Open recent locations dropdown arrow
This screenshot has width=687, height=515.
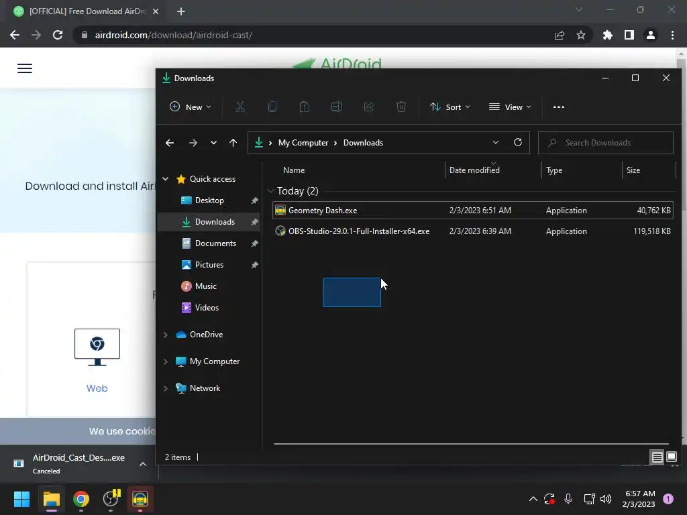213,143
